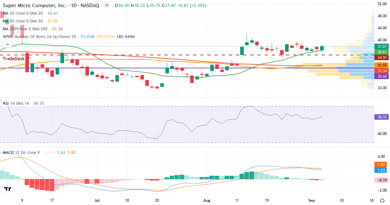Click the 1.82 MACD signal axis label
Image resolution: width=390 pixels, height=205 pixels.
coord(381,165)
